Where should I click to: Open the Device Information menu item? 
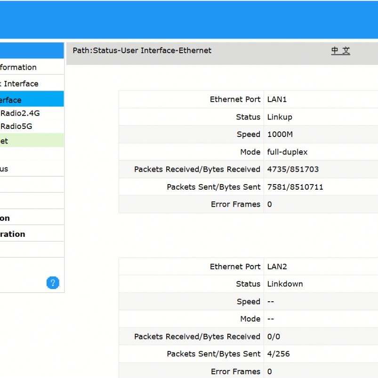tap(19, 67)
